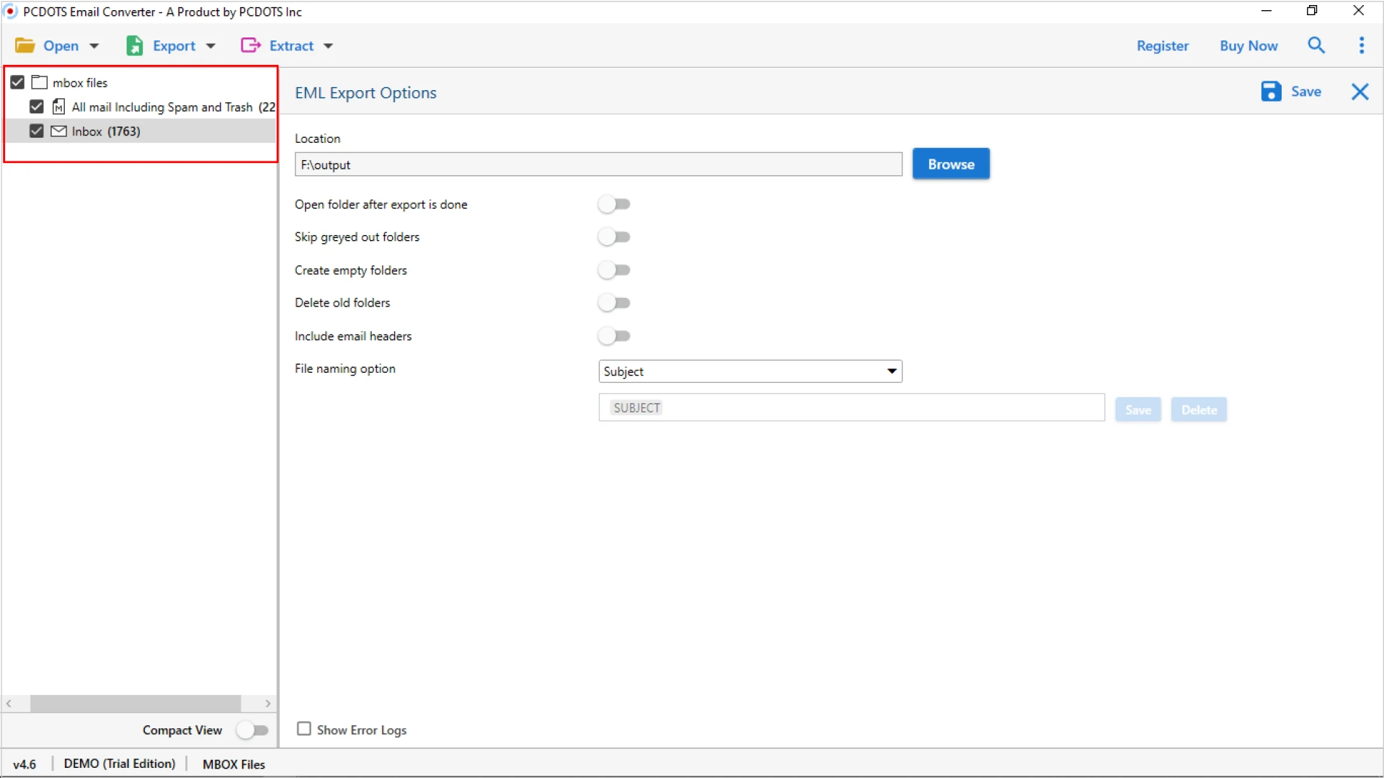Select the Export tool icon
Viewport: 1384px width, 778px height.
136,45
